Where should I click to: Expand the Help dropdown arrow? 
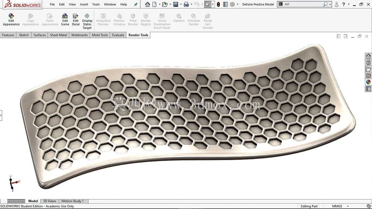[x=349, y=4]
